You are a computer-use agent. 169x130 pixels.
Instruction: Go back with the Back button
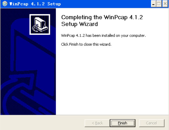97,123
